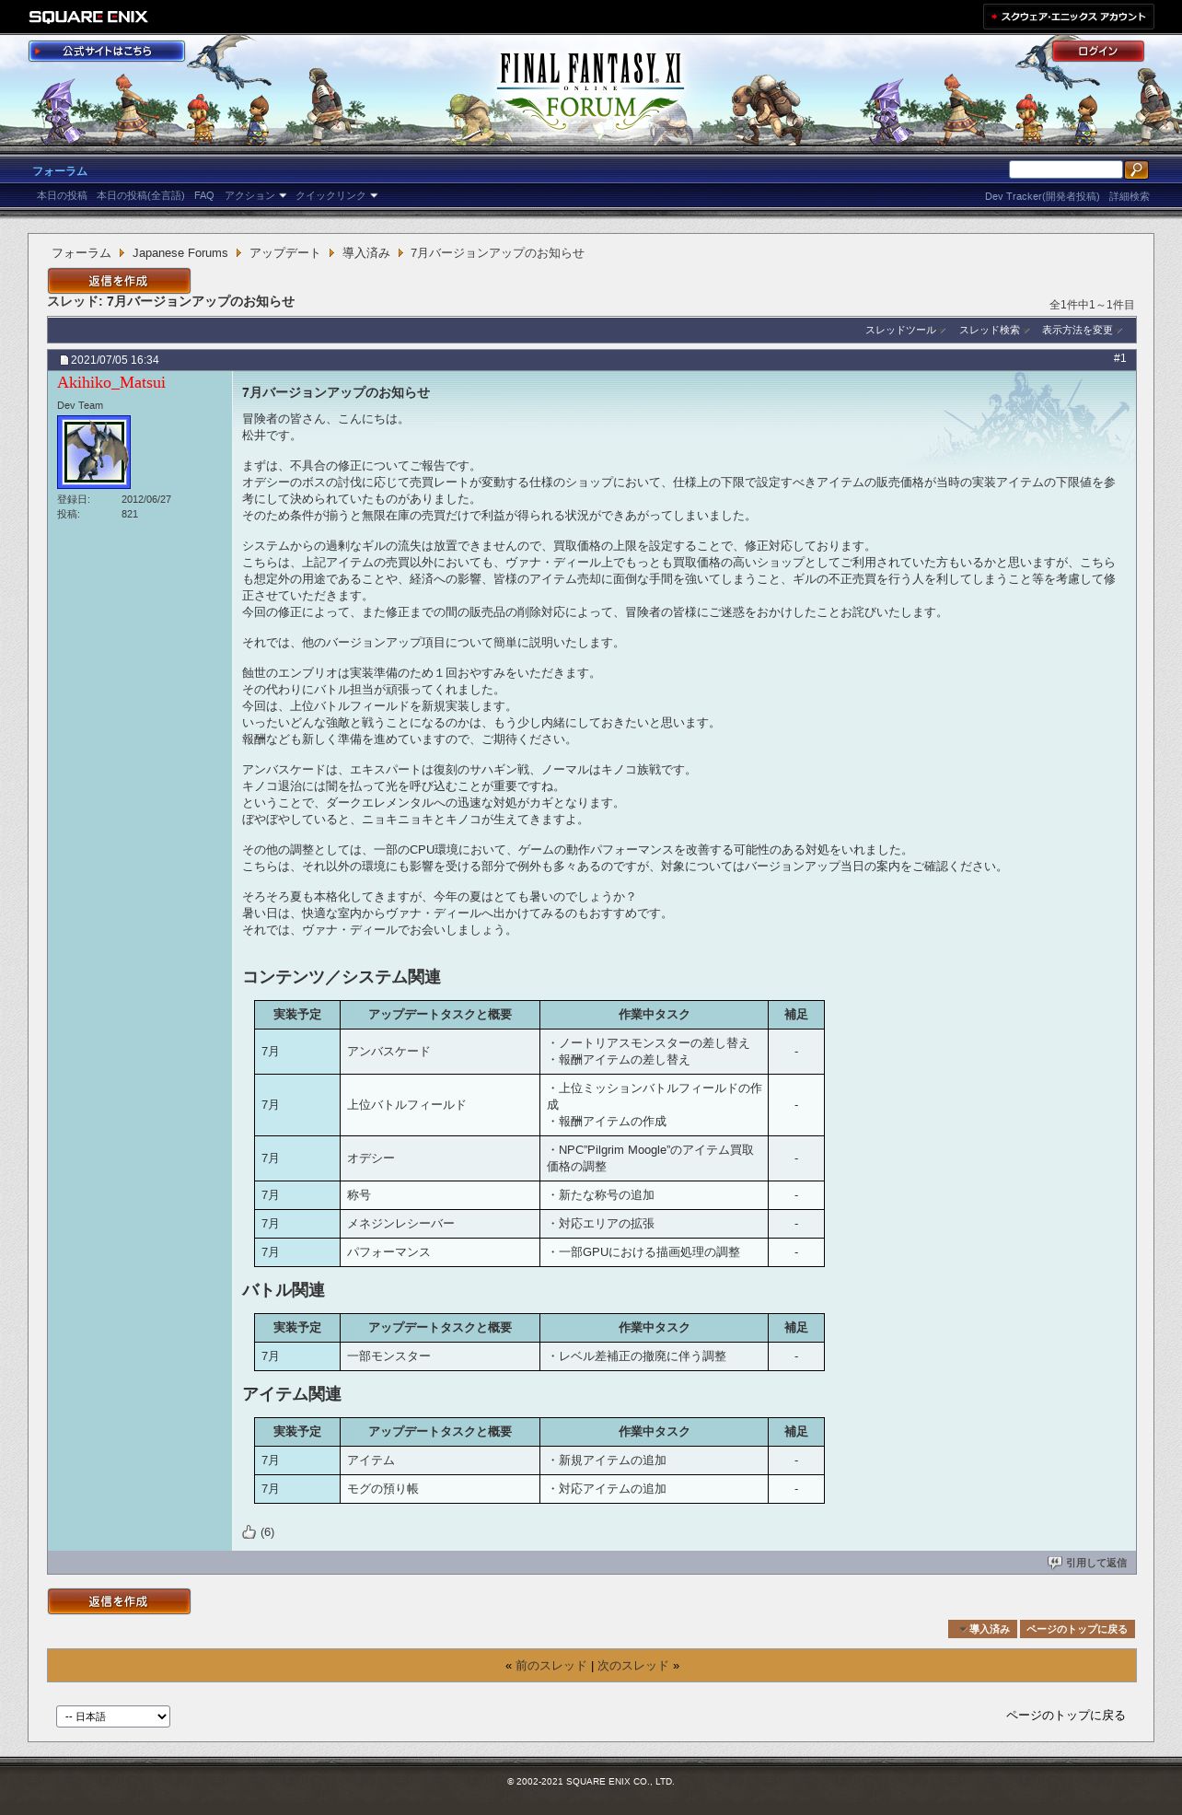The image size is (1182, 1815).
Task: Open スクウェア・エニックス アカウント button
Action: tap(1068, 17)
